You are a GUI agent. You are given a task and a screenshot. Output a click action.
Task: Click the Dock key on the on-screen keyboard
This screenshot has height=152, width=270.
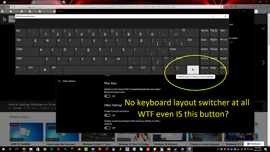point(224,61)
